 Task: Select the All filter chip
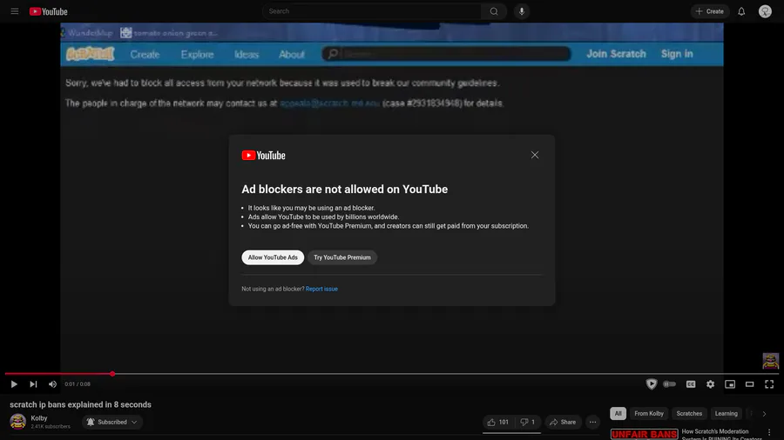(x=618, y=414)
